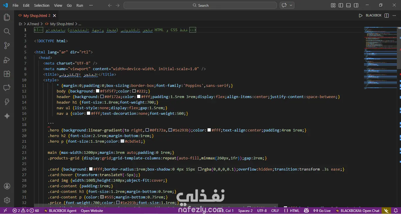Click Open Website in the status bar
Image resolution: width=401 pixels, height=214 pixels.
coord(92,210)
